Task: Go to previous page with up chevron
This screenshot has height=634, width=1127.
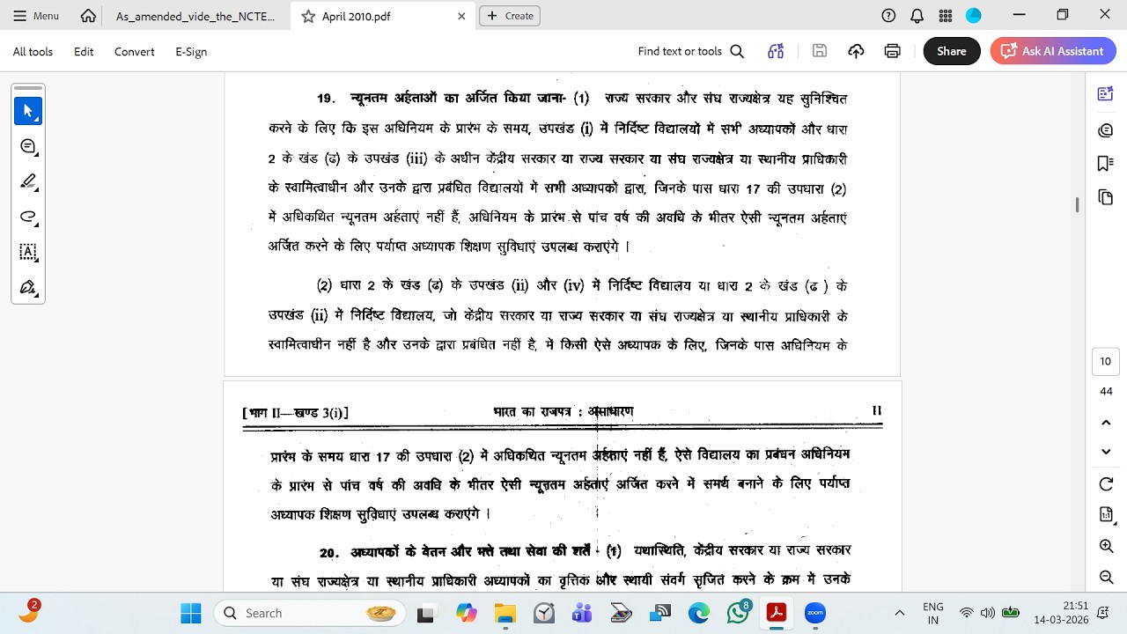Action: pyautogui.click(x=1107, y=423)
